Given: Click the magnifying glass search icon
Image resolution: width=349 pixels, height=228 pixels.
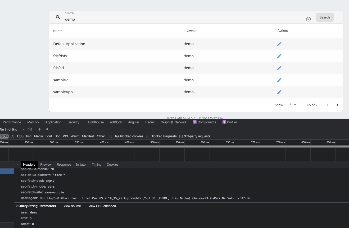Looking at the screenshot, I should (x=58, y=17).
